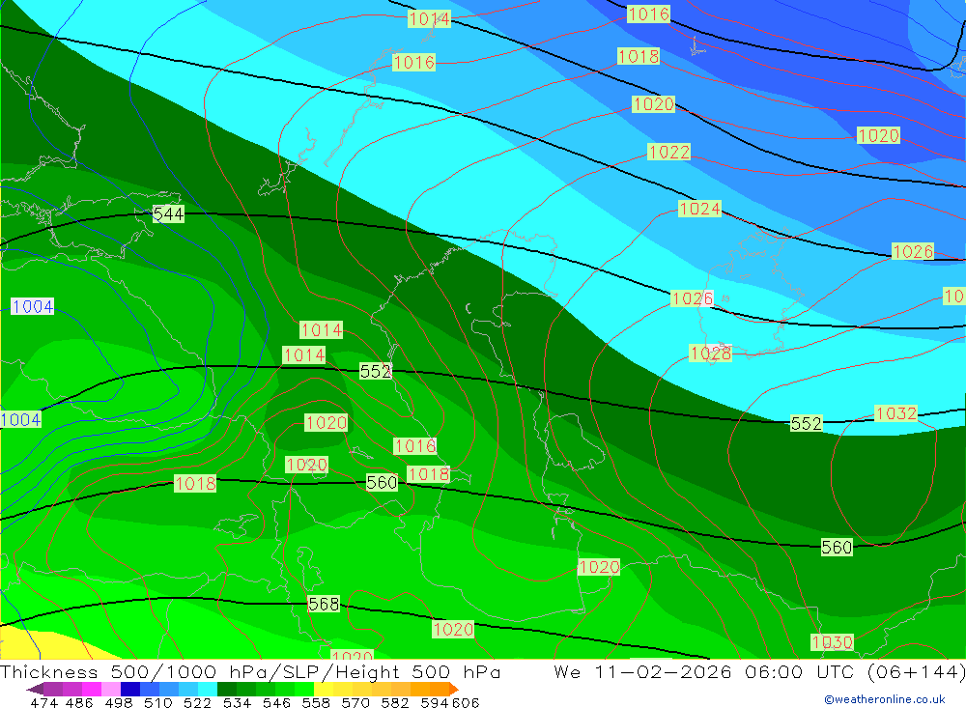Click the 560 label next to 1018
The width and height of the screenshot is (966, 708).
(x=382, y=482)
